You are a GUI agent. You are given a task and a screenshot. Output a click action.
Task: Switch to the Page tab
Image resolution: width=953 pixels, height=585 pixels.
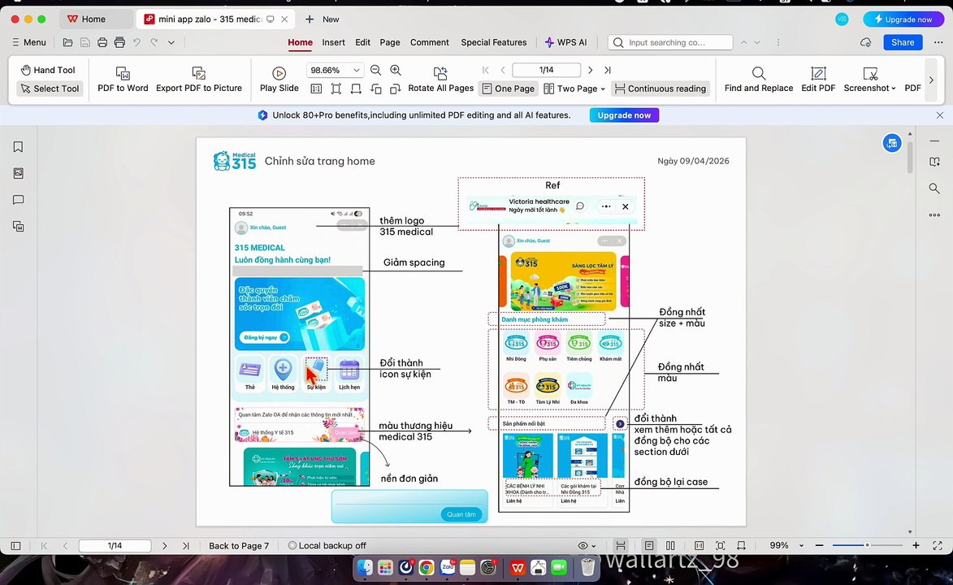tap(390, 42)
